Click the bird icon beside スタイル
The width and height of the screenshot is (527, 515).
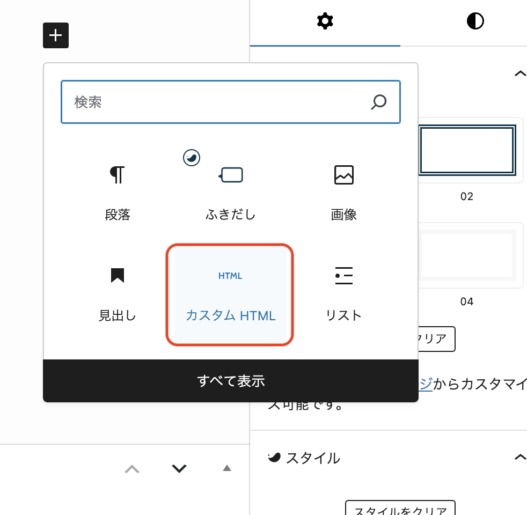coord(274,457)
